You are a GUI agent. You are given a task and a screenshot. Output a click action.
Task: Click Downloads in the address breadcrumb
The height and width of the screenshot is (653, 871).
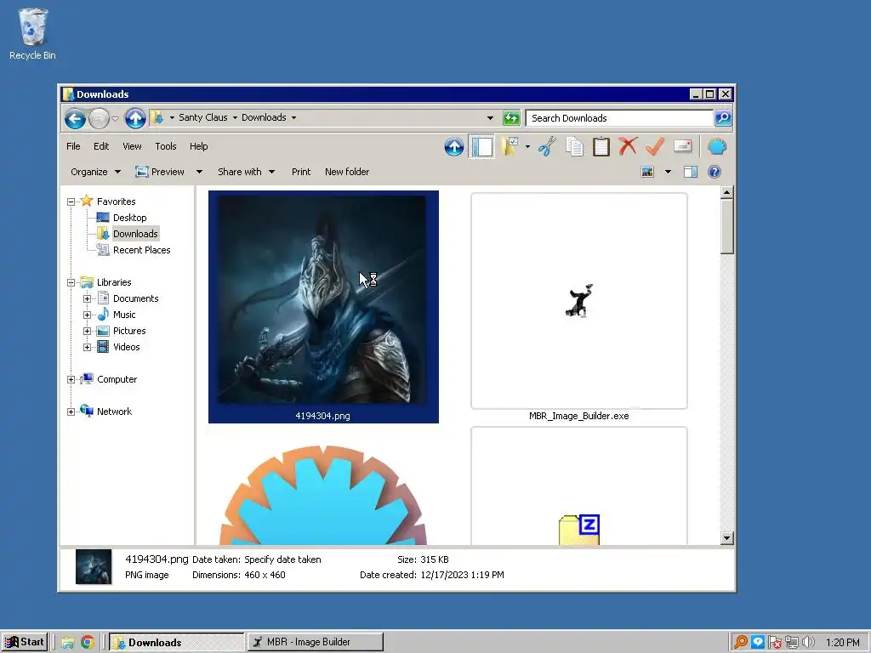pyautogui.click(x=264, y=117)
